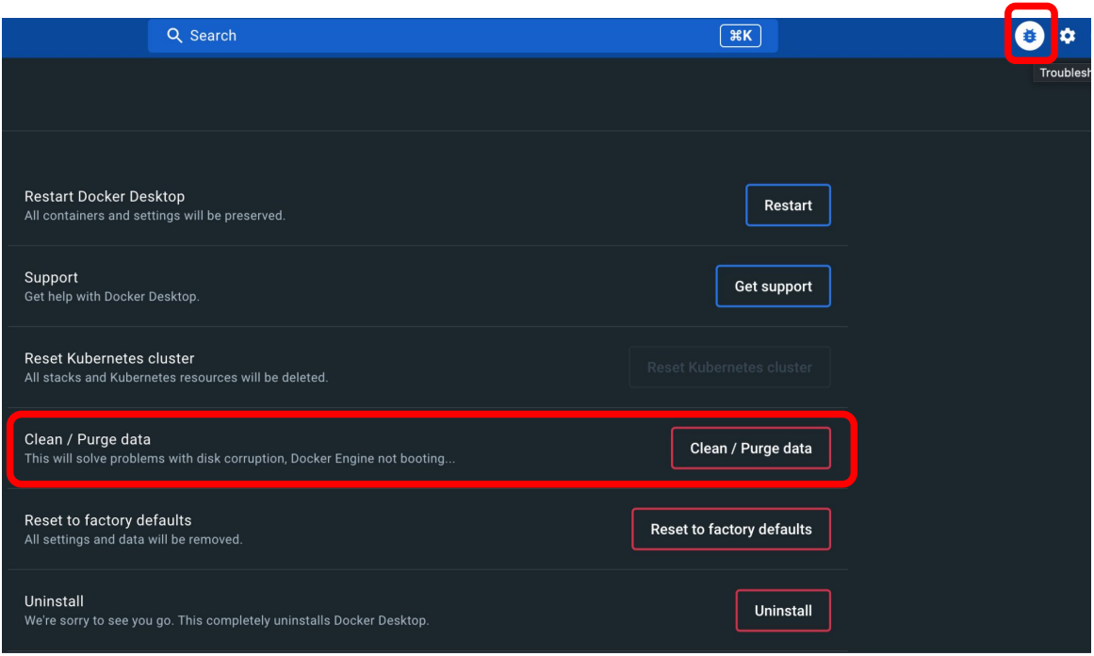Click the disk corruption description text
1094x656 pixels.
coord(239,458)
